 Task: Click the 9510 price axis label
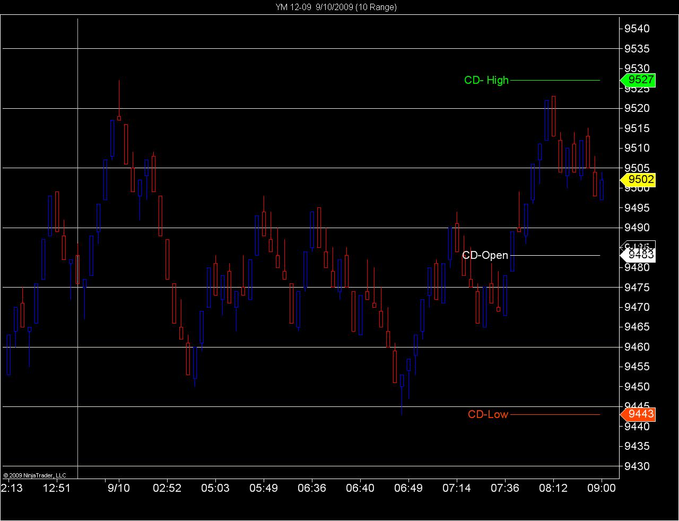[637, 148]
